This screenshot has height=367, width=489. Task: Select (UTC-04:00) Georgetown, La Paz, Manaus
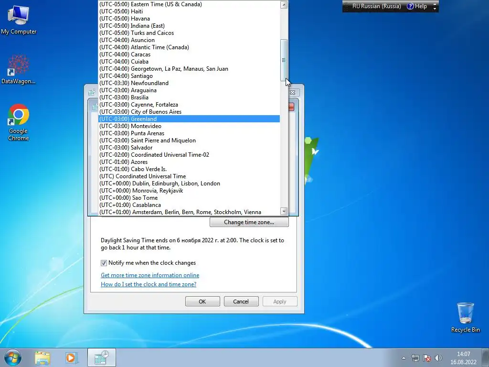click(x=189, y=69)
